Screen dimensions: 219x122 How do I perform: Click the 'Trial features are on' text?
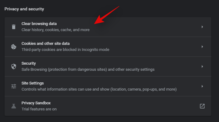pyautogui.click(x=39, y=109)
